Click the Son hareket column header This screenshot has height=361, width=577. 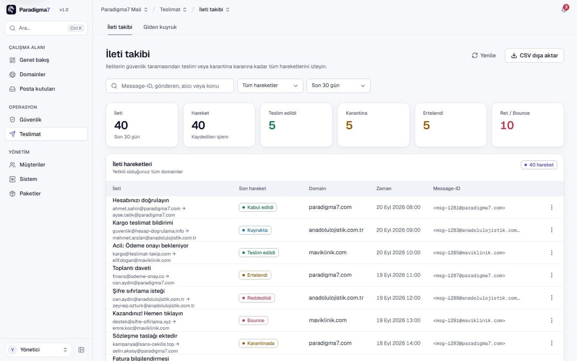tap(252, 189)
